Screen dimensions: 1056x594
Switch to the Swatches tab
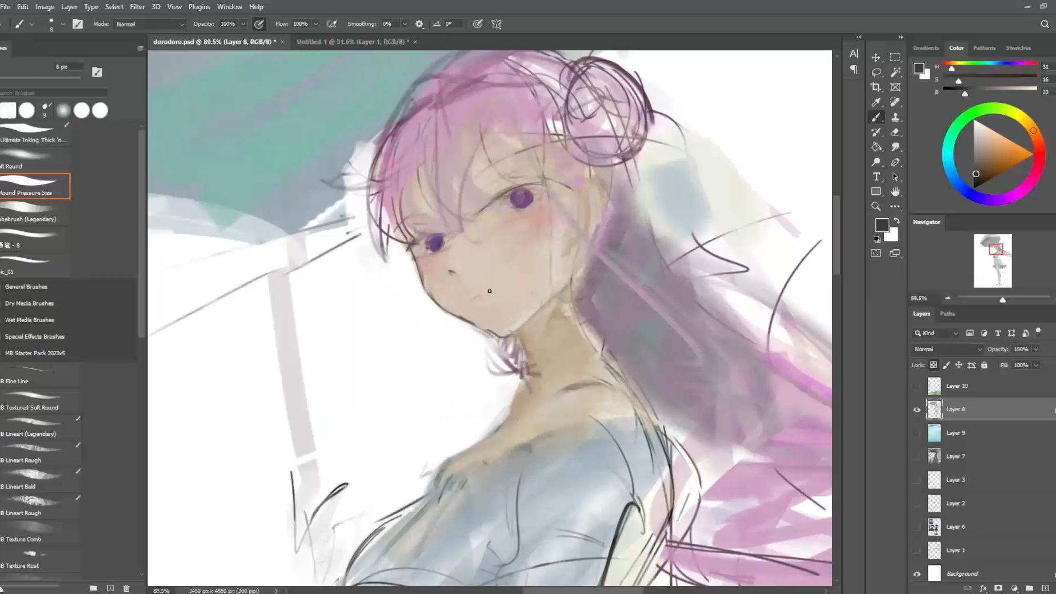point(1018,48)
